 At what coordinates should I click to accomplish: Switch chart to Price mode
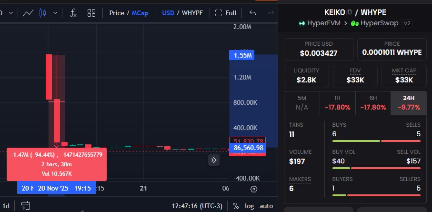[x=117, y=13]
